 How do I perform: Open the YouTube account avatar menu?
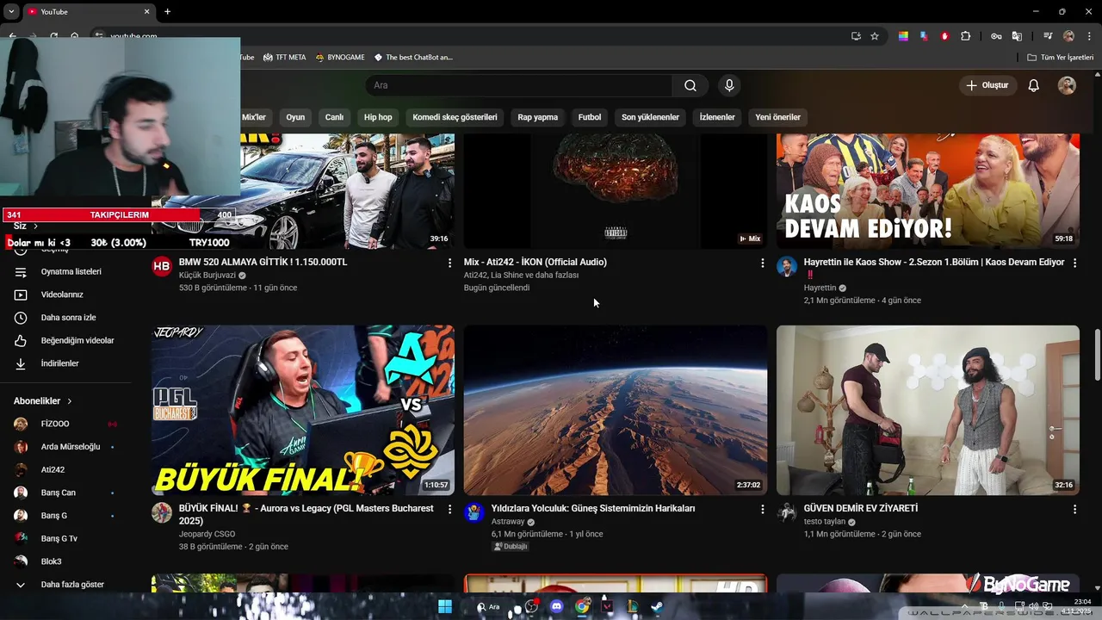coord(1067,85)
